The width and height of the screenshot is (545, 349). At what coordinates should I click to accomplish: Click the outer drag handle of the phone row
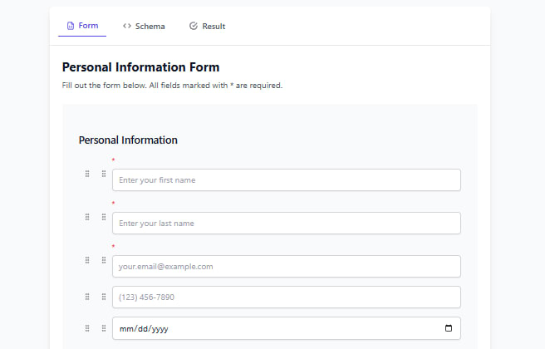87,297
